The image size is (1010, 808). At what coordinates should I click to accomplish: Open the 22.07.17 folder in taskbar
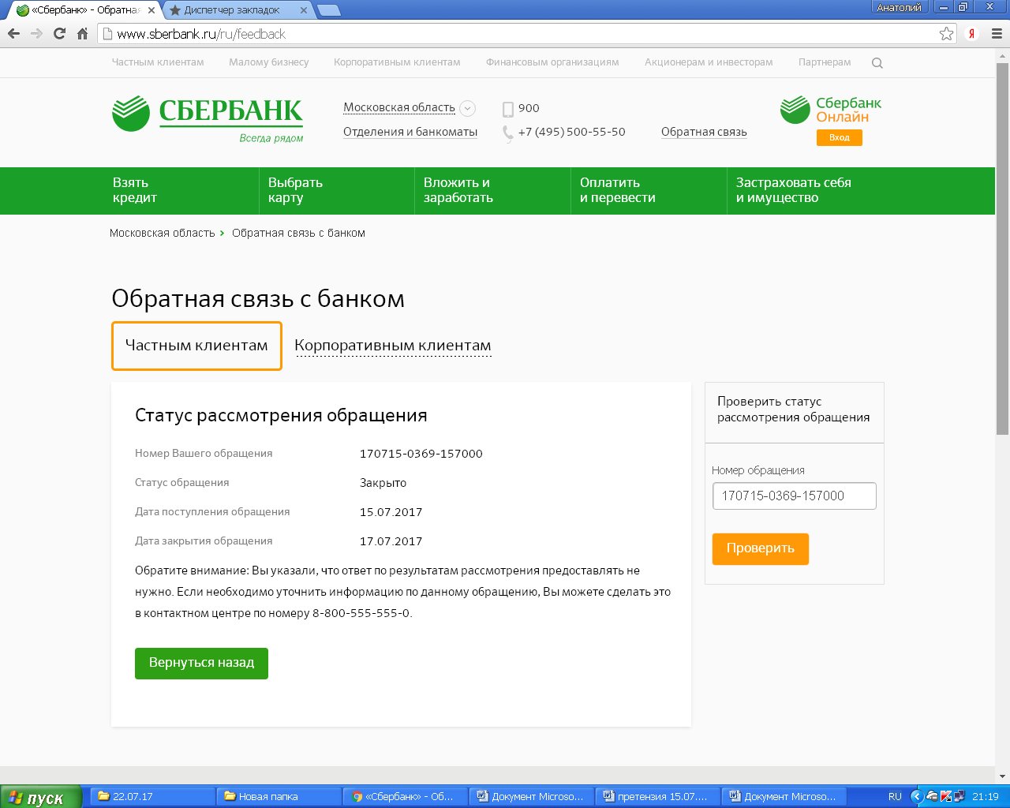point(153,797)
